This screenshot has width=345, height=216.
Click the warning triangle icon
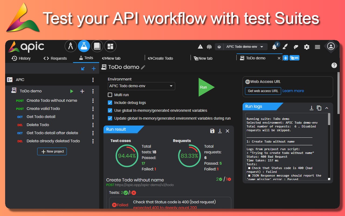(x=200, y=47)
